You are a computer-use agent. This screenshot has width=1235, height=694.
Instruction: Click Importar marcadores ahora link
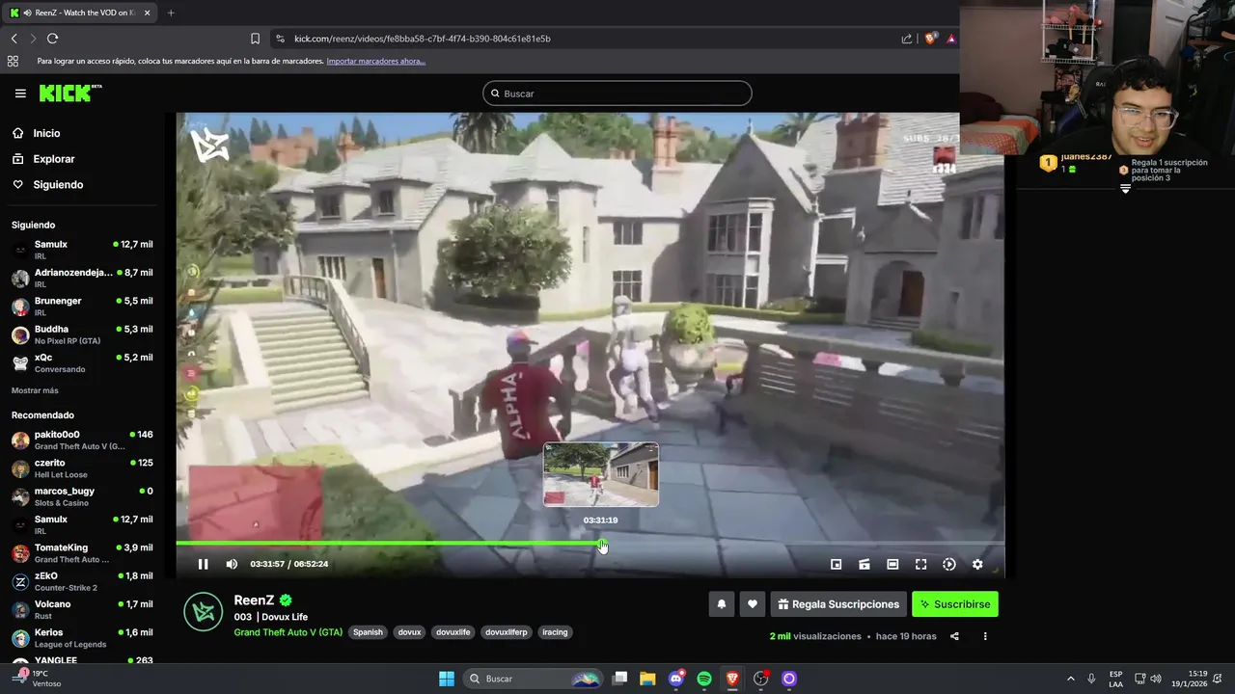(375, 61)
